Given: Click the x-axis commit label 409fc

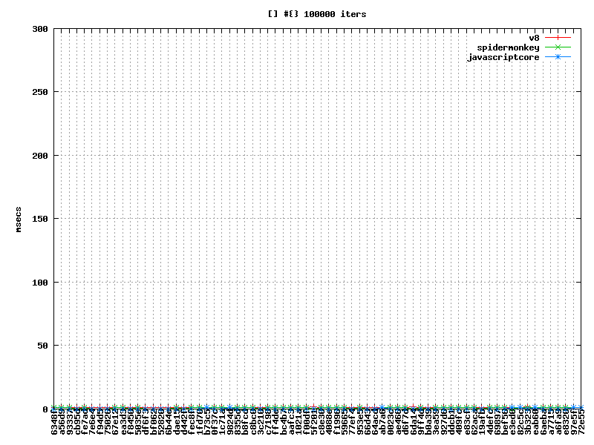Looking at the screenshot, I should [459, 421].
